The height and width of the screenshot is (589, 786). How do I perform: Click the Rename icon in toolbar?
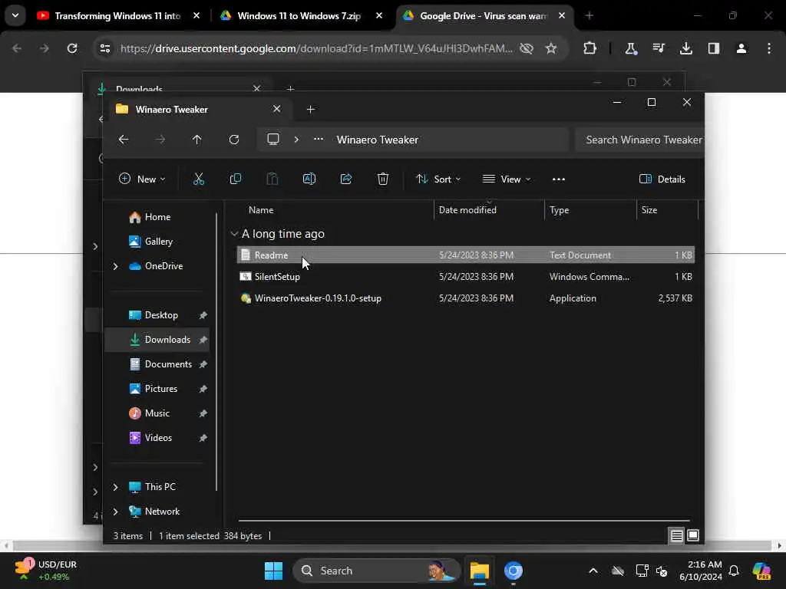pos(309,179)
